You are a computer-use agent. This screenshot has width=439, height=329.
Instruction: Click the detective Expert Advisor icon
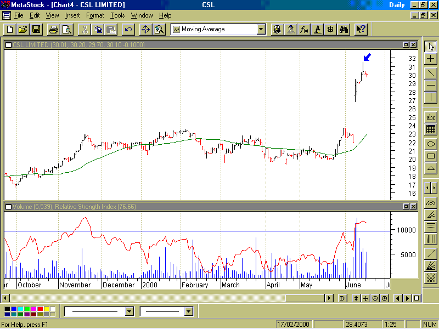pos(291,30)
